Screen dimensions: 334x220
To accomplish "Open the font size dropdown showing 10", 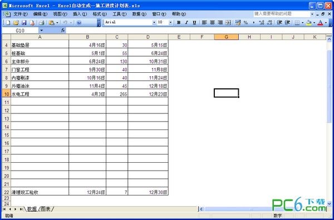I will point(170,22).
